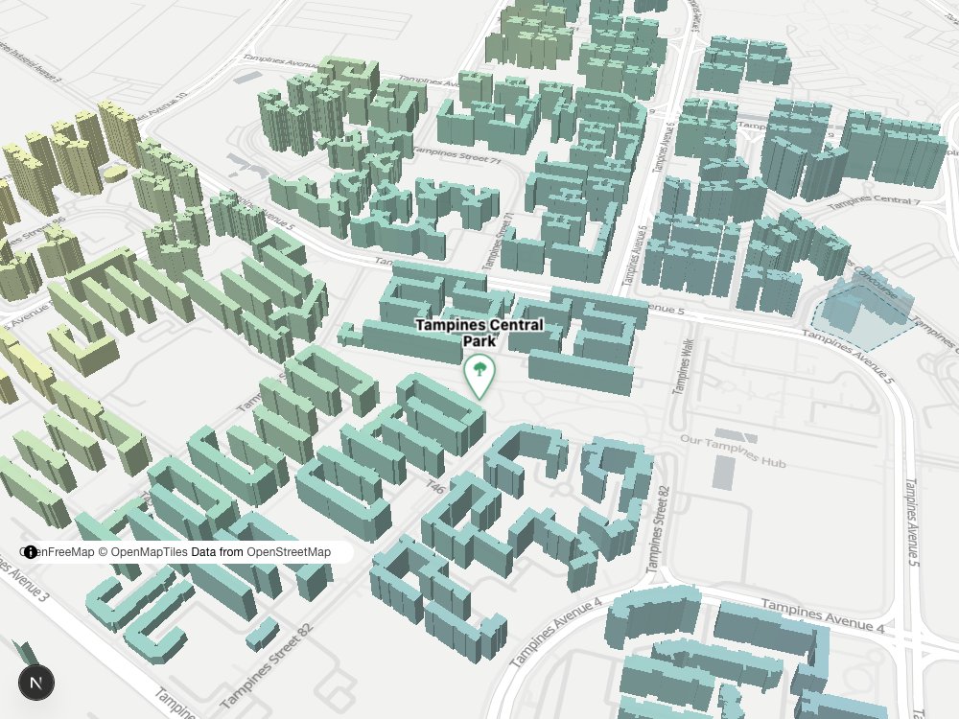Click the Tampines Walk street label
The height and width of the screenshot is (719, 959).
tap(683, 366)
